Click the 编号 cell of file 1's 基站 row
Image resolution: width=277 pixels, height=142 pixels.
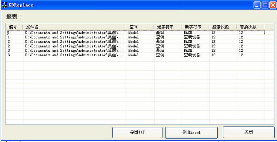(8, 33)
